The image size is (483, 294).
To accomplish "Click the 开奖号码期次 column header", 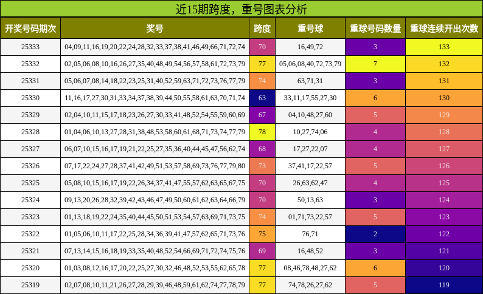I will (x=30, y=29).
